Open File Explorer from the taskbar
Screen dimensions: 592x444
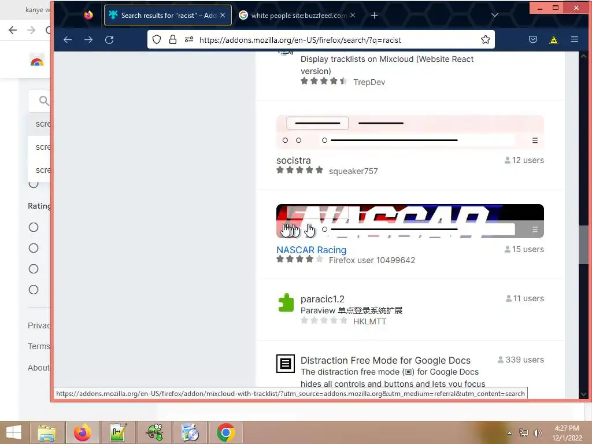click(x=47, y=432)
